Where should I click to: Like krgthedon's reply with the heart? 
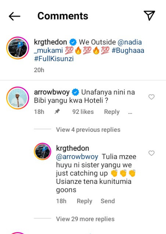pos(151,153)
